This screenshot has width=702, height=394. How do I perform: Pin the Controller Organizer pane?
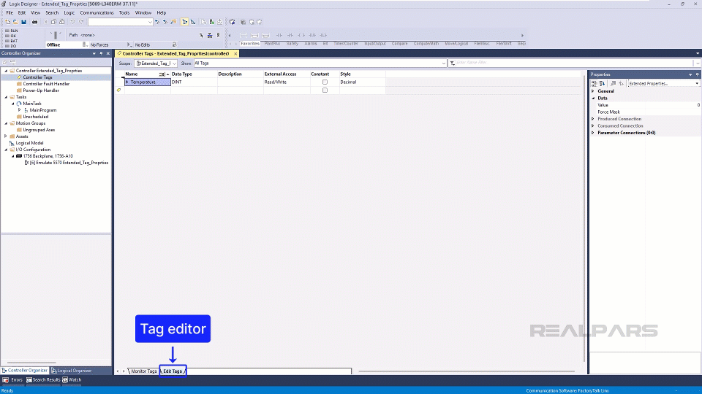pos(101,53)
